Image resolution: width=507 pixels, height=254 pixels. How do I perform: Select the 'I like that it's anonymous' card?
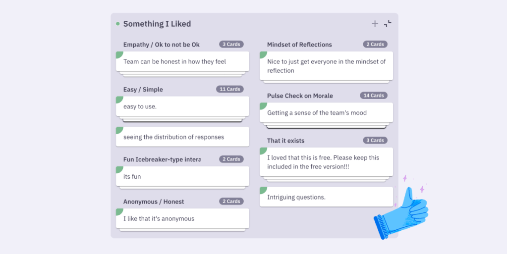coord(182,218)
